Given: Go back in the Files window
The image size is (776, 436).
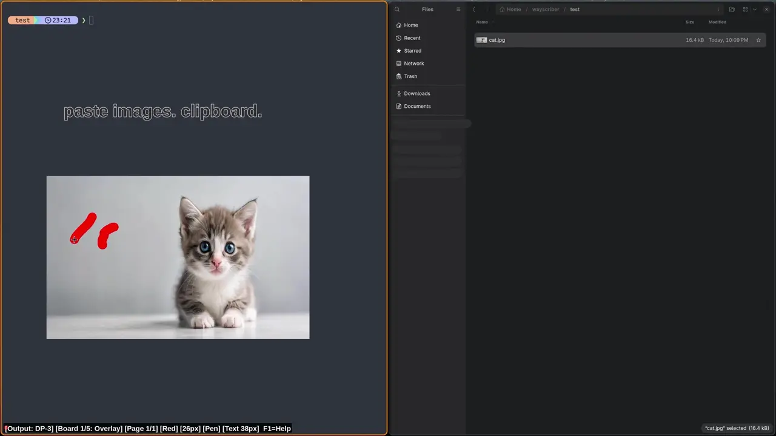Looking at the screenshot, I should click(x=473, y=9).
